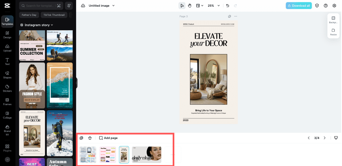This screenshot has width=342, height=166.
Task: Click the Add page button
Action: pyautogui.click(x=109, y=138)
